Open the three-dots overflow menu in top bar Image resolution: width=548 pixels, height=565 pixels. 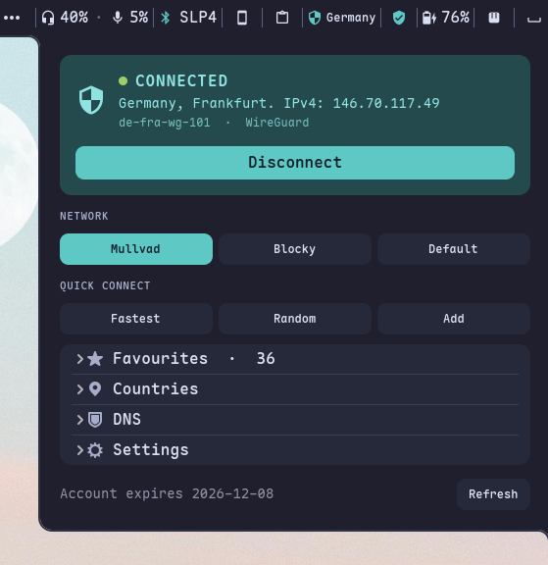click(x=12, y=18)
